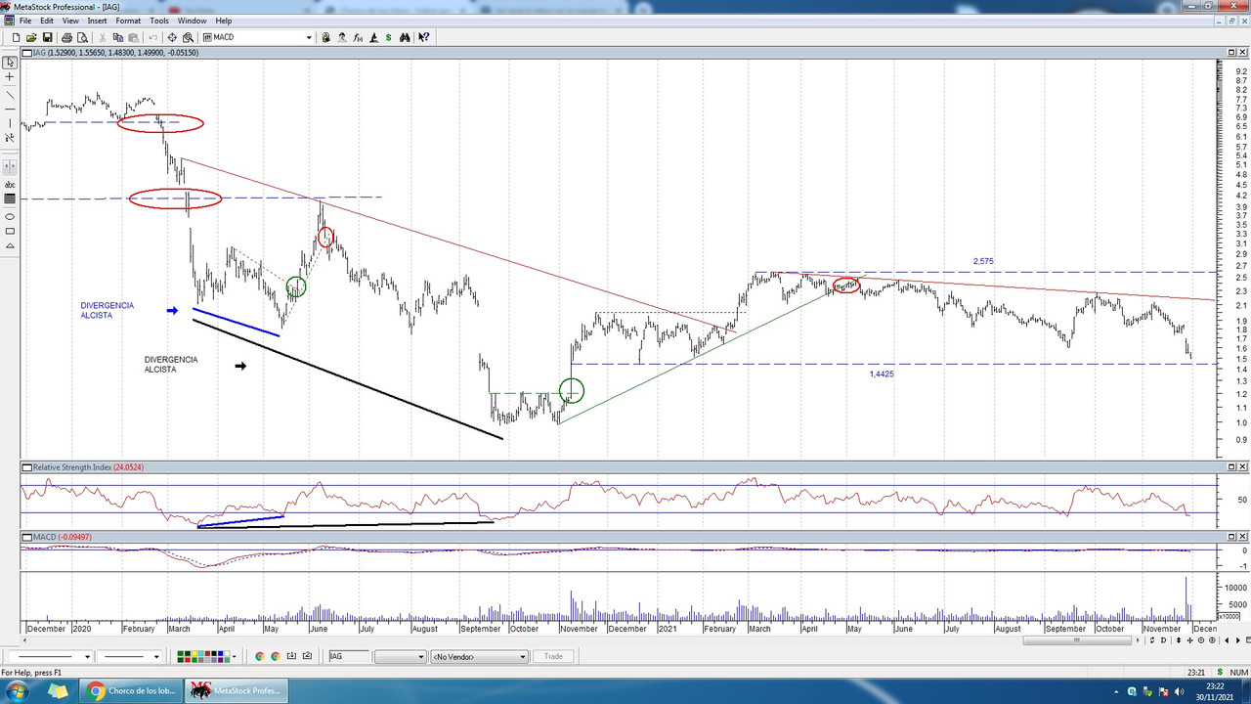Switch to Chrome 'Chorco de los lob...' taskbar item
The height and width of the screenshot is (704, 1251).
[x=131, y=691]
